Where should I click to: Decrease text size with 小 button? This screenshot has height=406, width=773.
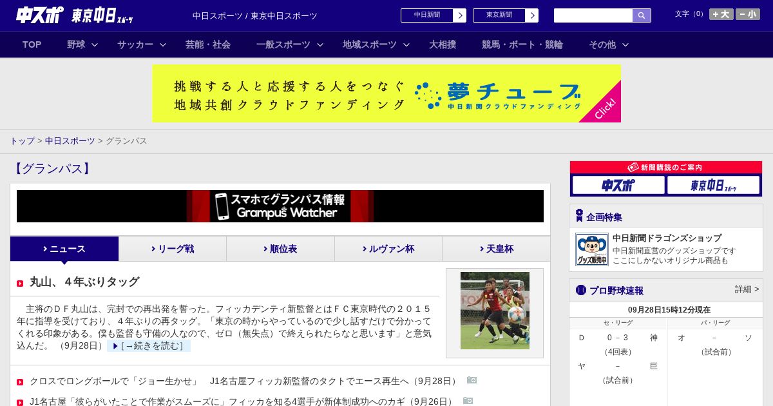[x=748, y=14]
